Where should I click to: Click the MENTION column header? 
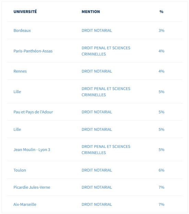point(91,12)
